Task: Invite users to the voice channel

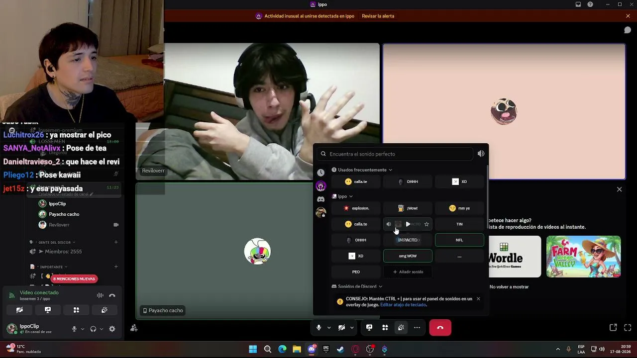Action: coord(134,328)
